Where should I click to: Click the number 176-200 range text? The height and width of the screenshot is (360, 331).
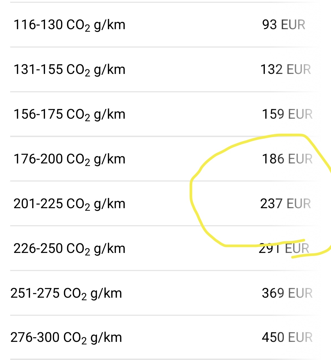click(x=38, y=159)
